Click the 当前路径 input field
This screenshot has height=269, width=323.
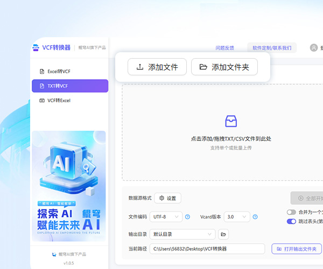point(207,249)
